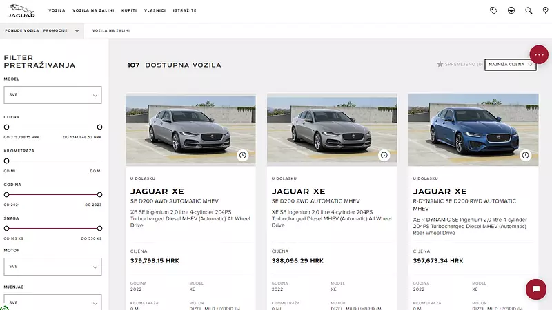The width and height of the screenshot is (552, 310).
Task: Click the second silver Jaguar XE photo
Action: tap(332, 130)
